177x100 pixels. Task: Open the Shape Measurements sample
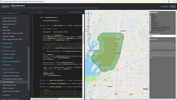click(x=14, y=85)
